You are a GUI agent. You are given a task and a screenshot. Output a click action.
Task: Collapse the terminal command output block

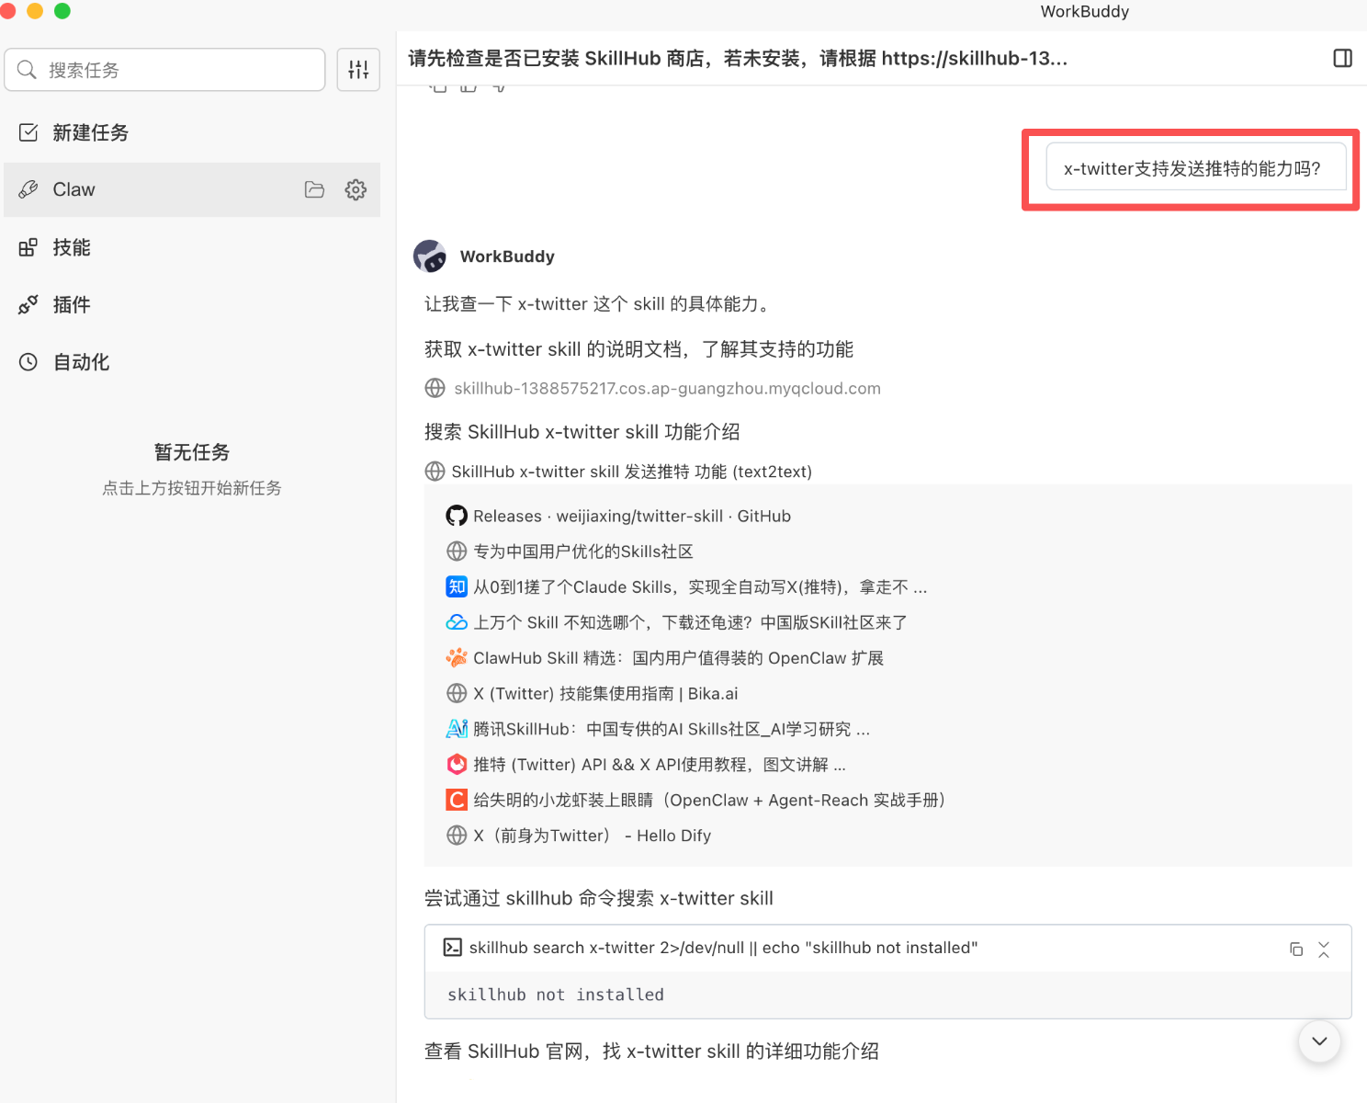tap(1324, 949)
